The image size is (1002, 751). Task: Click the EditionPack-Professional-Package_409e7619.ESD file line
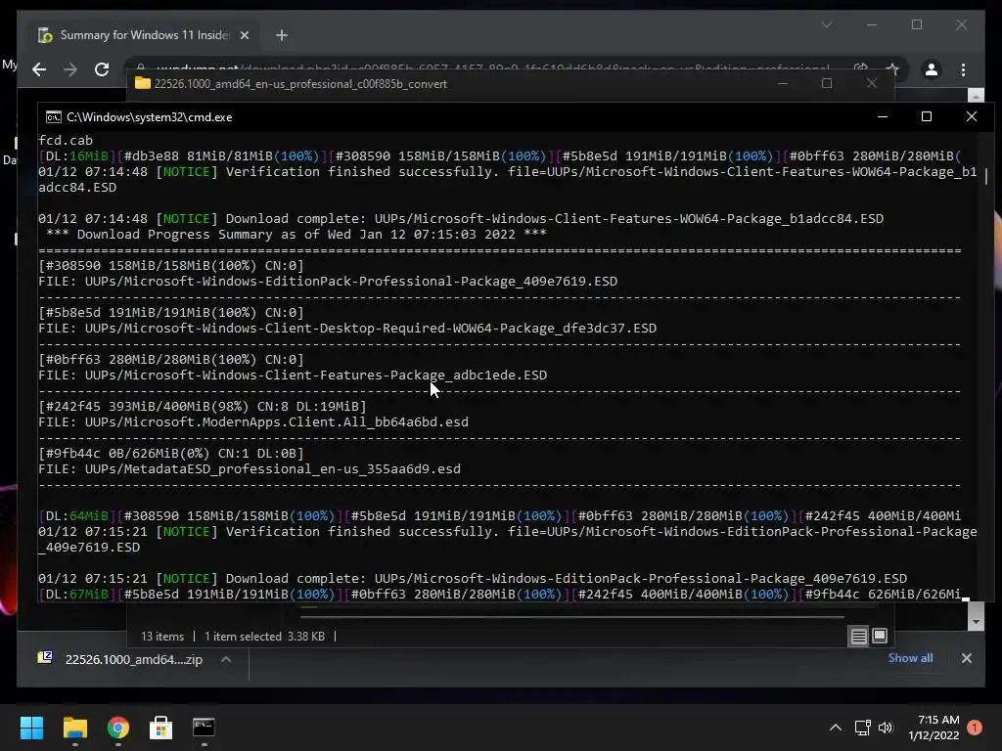click(328, 282)
